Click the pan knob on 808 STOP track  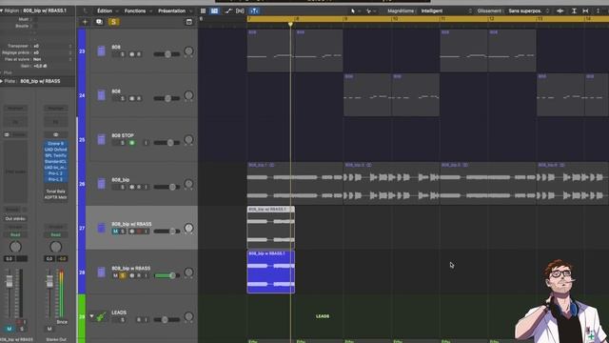pyautogui.click(x=188, y=140)
